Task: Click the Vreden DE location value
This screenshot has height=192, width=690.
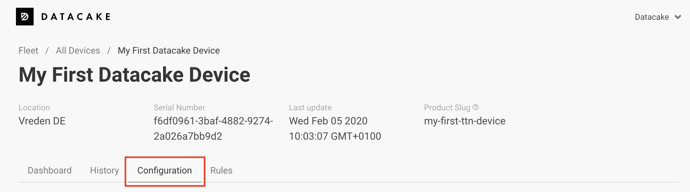Action: click(x=42, y=121)
